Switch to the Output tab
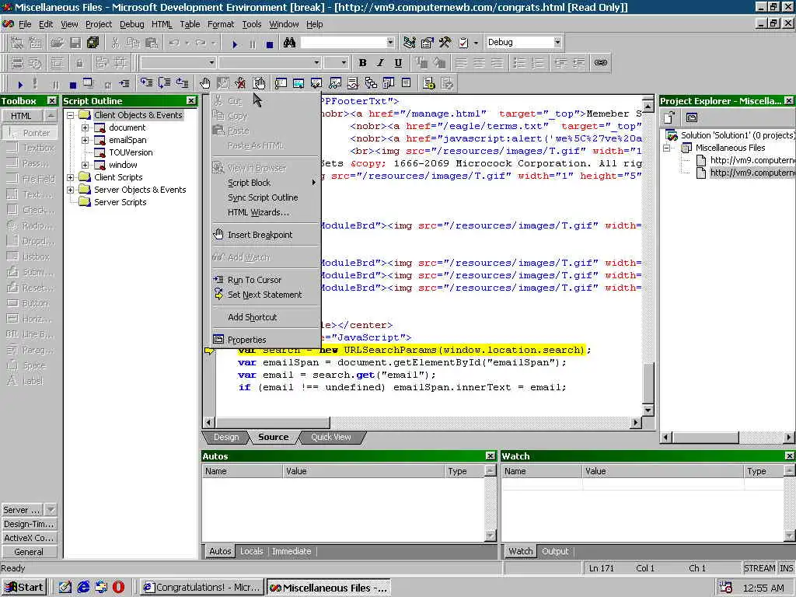 point(555,551)
